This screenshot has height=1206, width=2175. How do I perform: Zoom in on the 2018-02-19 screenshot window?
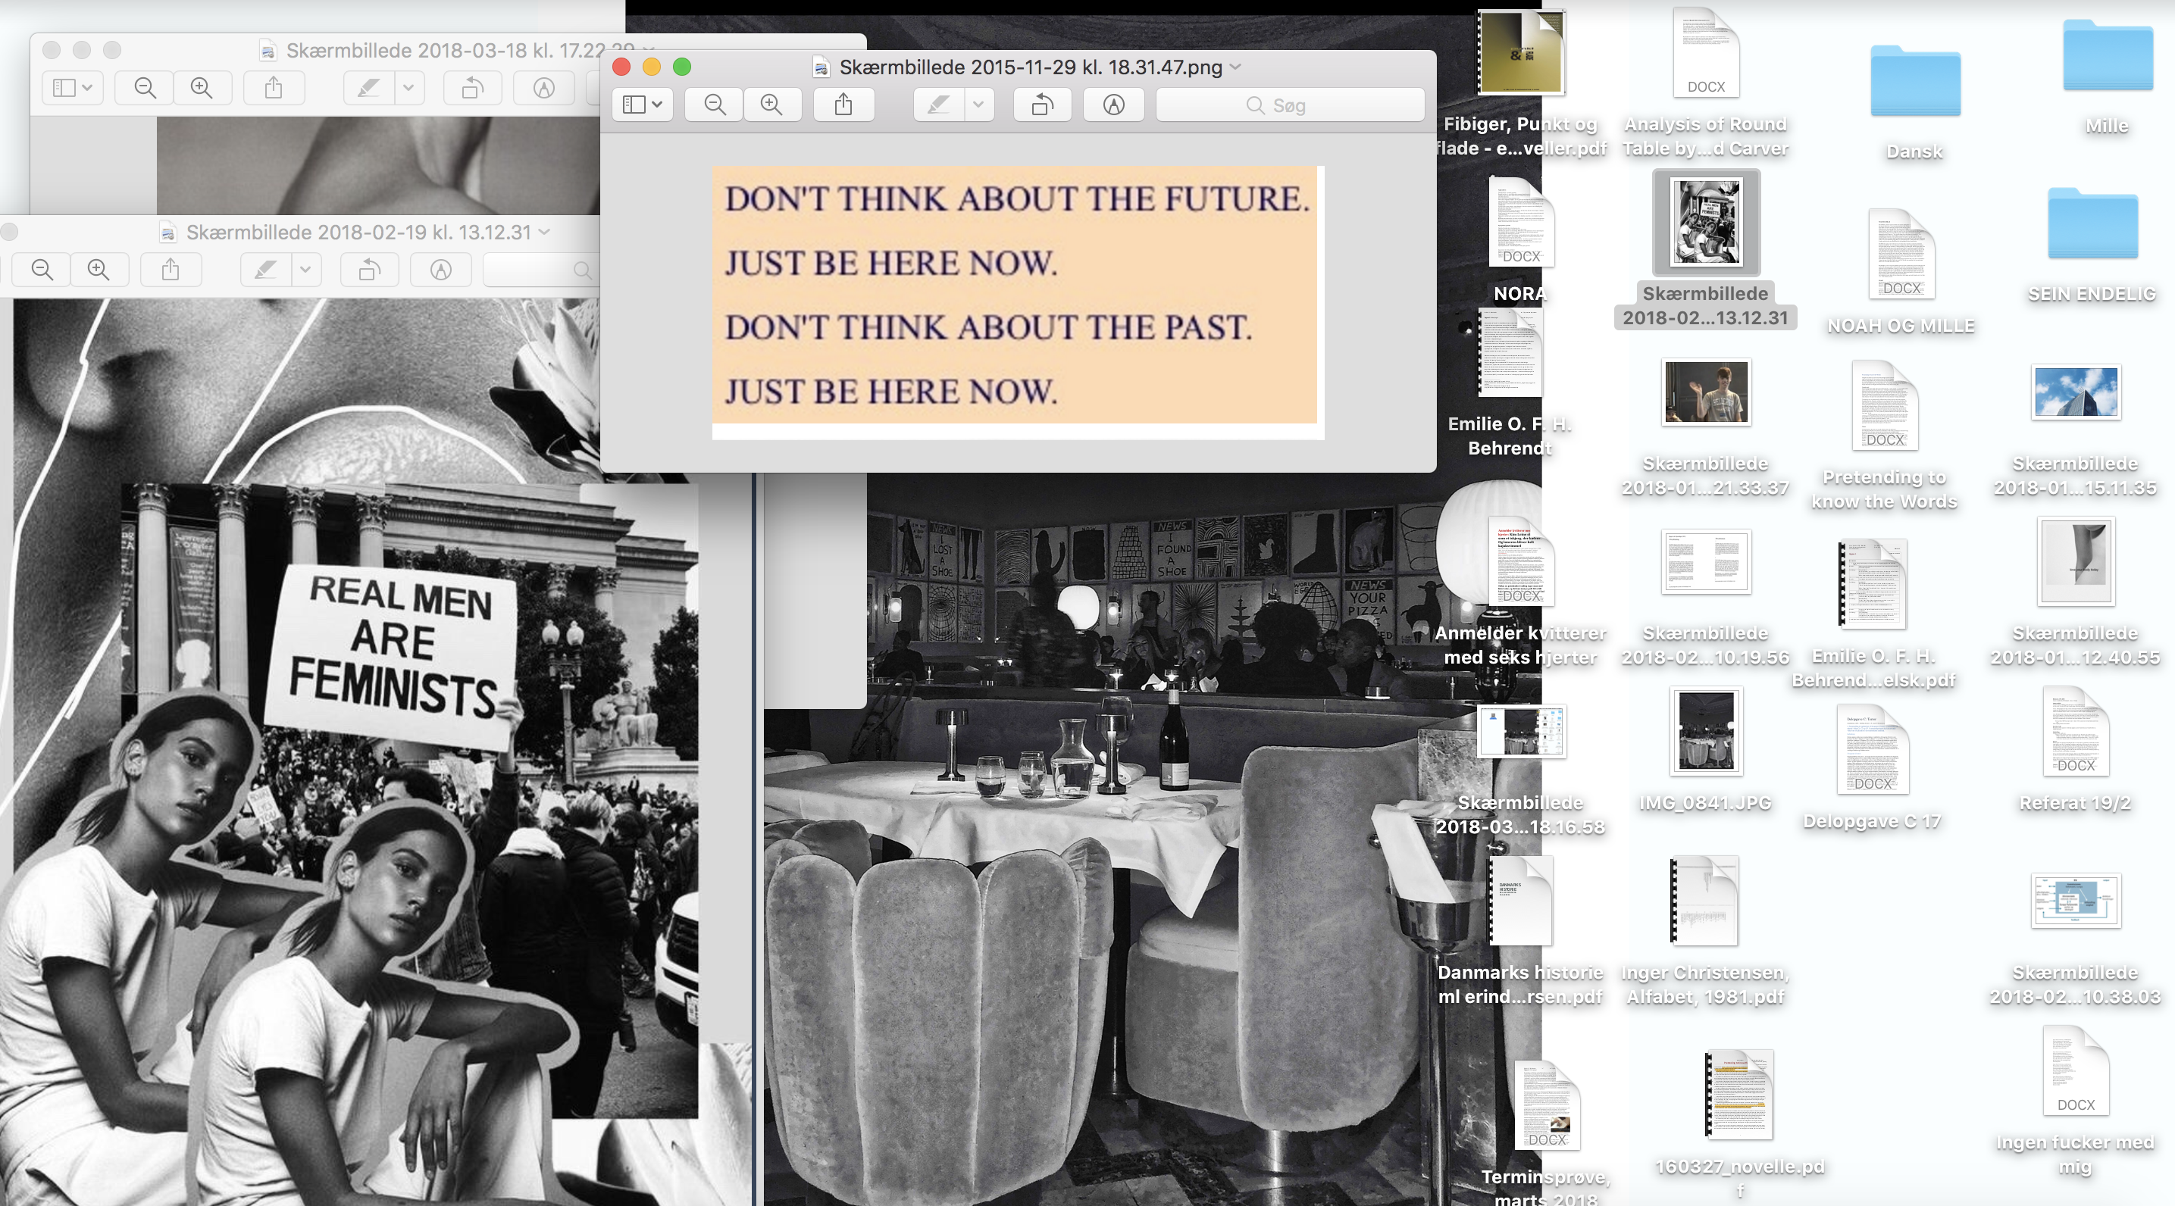pyautogui.click(x=99, y=270)
